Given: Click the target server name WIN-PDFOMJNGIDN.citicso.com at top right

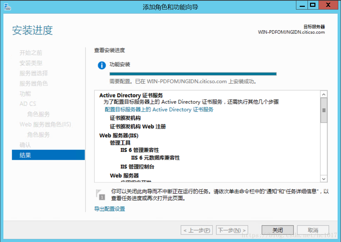Looking at the screenshot, I should coord(291,32).
